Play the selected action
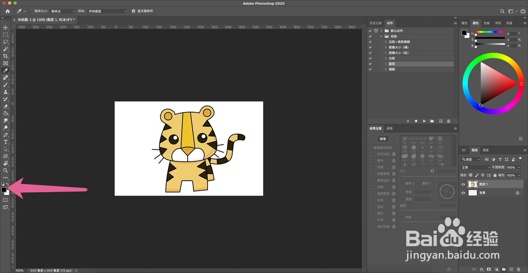528x273 pixels. click(424, 121)
